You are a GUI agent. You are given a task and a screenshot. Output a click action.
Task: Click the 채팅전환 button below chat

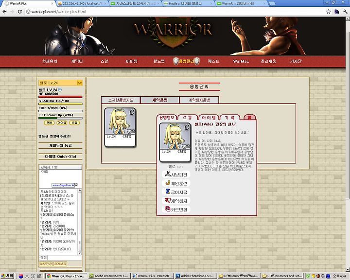[46, 264]
